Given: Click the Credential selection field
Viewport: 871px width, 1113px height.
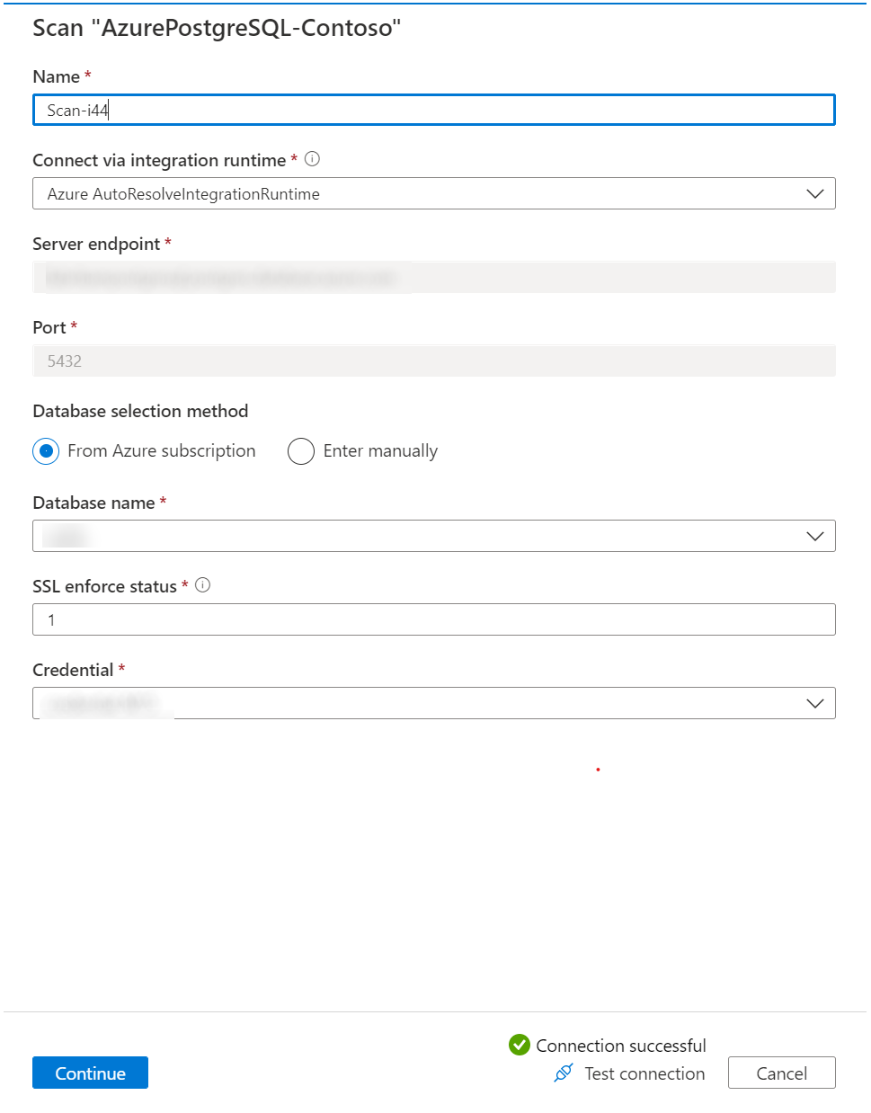Looking at the screenshot, I should click(x=434, y=703).
